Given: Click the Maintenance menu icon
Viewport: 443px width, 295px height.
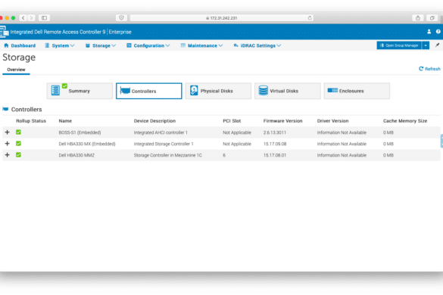Looking at the screenshot, I should [183, 45].
